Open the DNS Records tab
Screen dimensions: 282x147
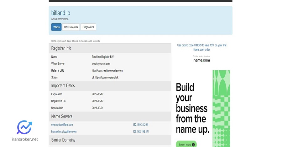[71, 27]
